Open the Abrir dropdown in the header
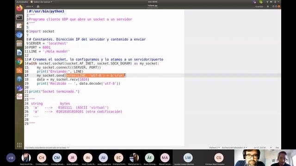Screen dimensions: 296x166 click(x=30, y=6)
